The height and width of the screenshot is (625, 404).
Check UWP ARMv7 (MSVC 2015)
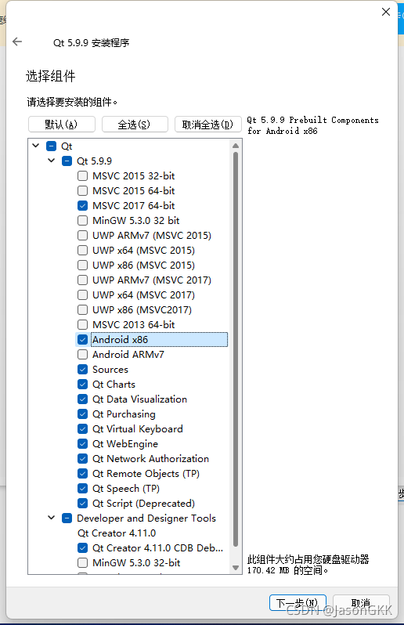click(82, 235)
